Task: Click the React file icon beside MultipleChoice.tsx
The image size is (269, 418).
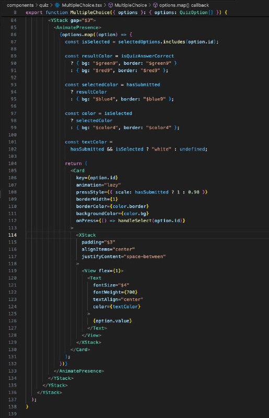Action: click(57, 5)
